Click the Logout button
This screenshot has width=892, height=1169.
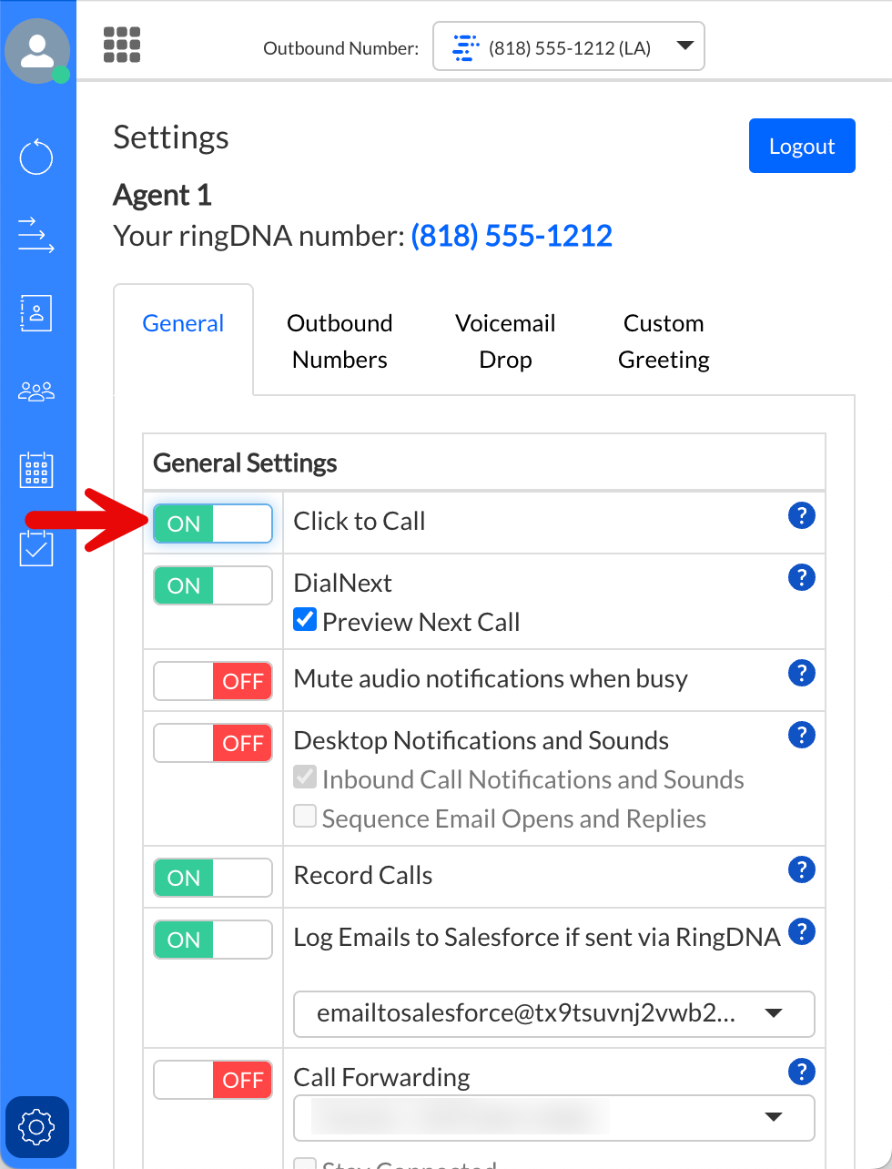802,146
